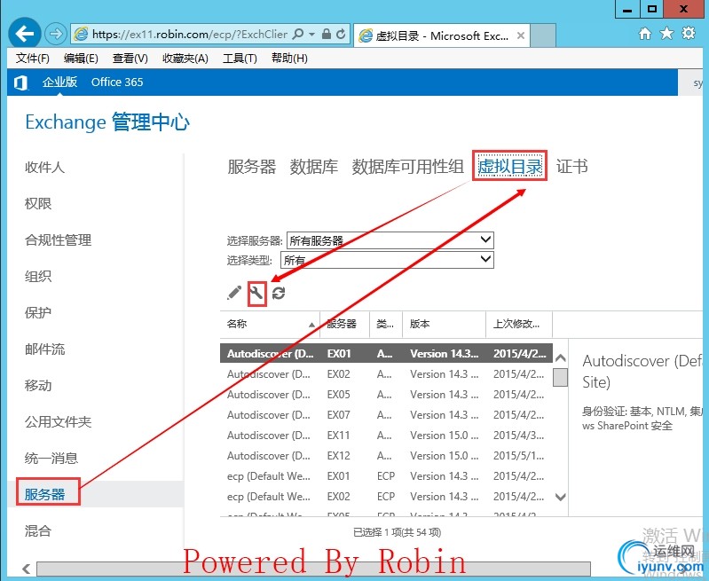Go to 统一消息 in left navigation
The image size is (709, 581).
point(51,459)
